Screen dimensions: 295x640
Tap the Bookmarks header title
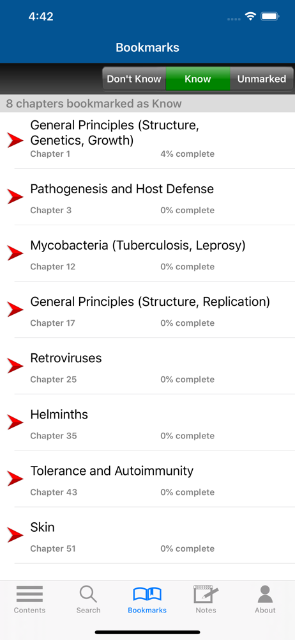(147, 47)
